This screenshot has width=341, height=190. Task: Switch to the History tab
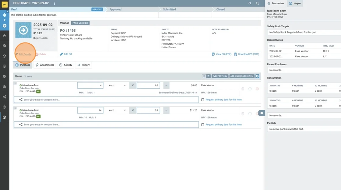click(x=83, y=65)
